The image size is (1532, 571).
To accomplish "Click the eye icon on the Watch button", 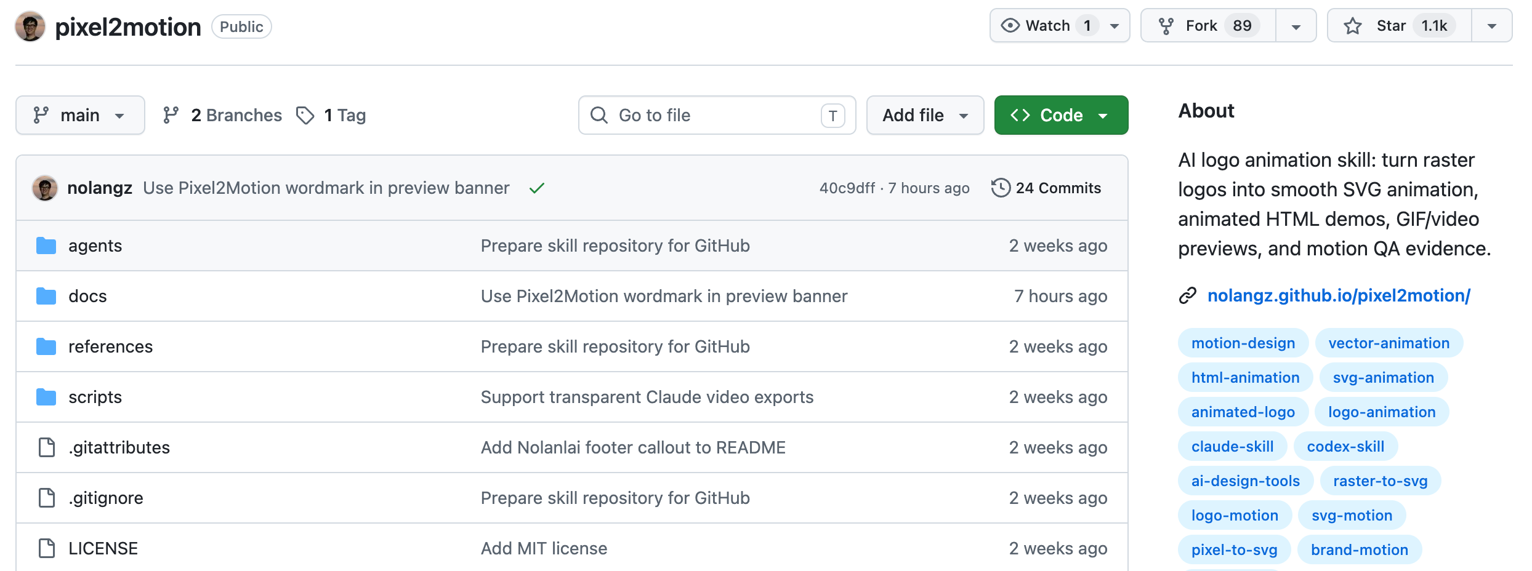I will (1010, 25).
